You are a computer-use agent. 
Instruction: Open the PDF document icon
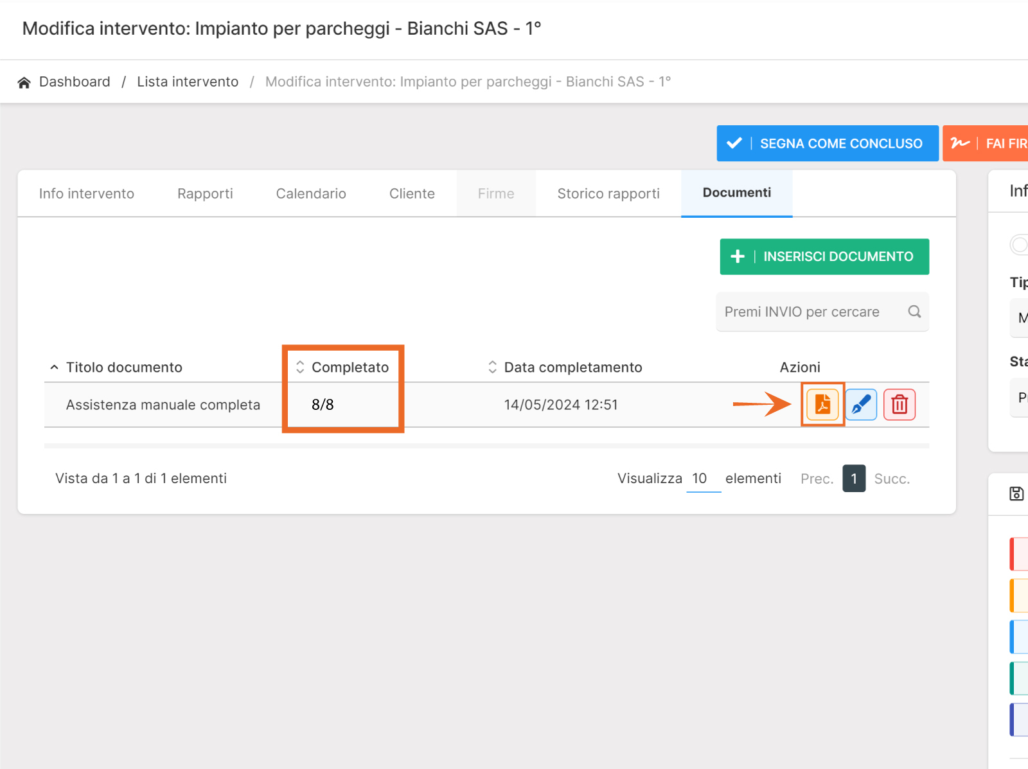pos(822,405)
